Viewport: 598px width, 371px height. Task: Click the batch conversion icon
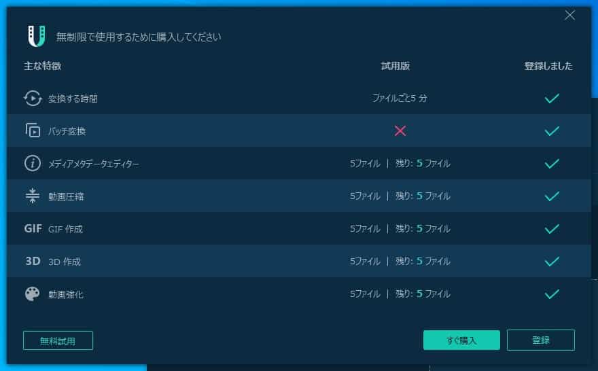[33, 130]
